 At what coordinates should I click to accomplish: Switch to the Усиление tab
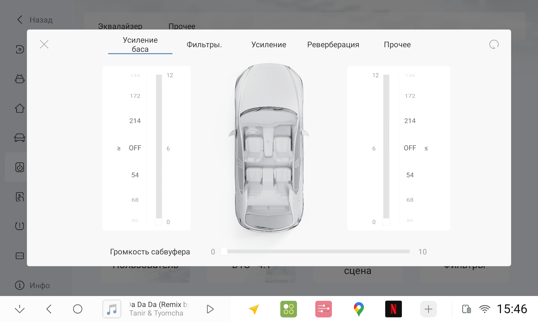coord(269,45)
